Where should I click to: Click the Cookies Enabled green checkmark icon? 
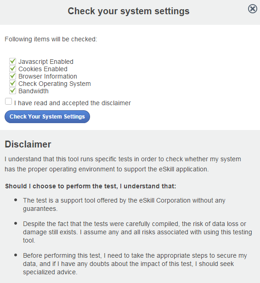click(x=12, y=69)
